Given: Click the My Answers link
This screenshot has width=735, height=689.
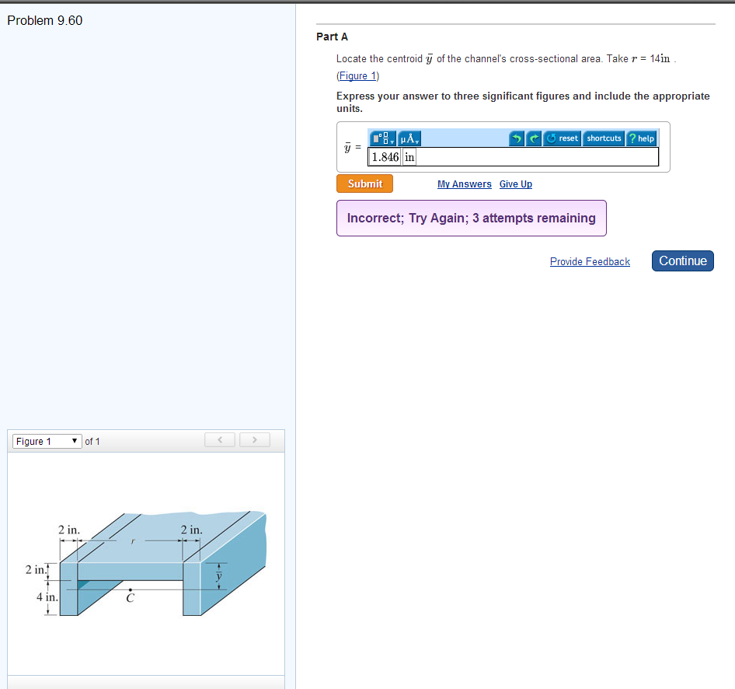Looking at the screenshot, I should 464,184.
